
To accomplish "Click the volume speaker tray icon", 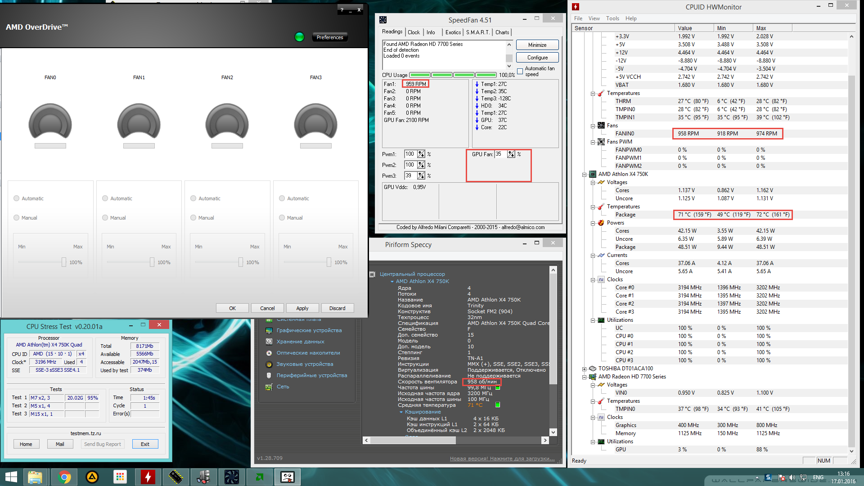I will 792,477.
